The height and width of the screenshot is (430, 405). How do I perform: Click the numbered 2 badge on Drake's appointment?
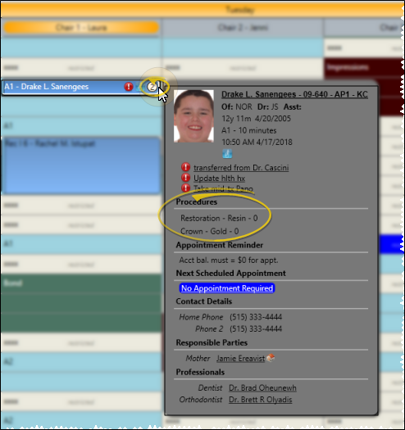pos(152,87)
